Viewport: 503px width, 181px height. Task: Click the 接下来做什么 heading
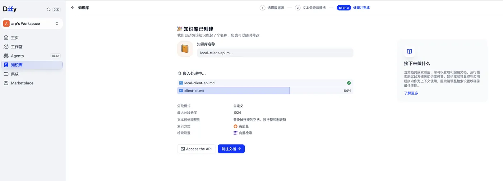(x=417, y=64)
